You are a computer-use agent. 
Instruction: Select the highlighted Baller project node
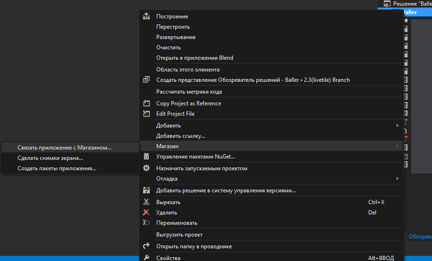click(410, 12)
